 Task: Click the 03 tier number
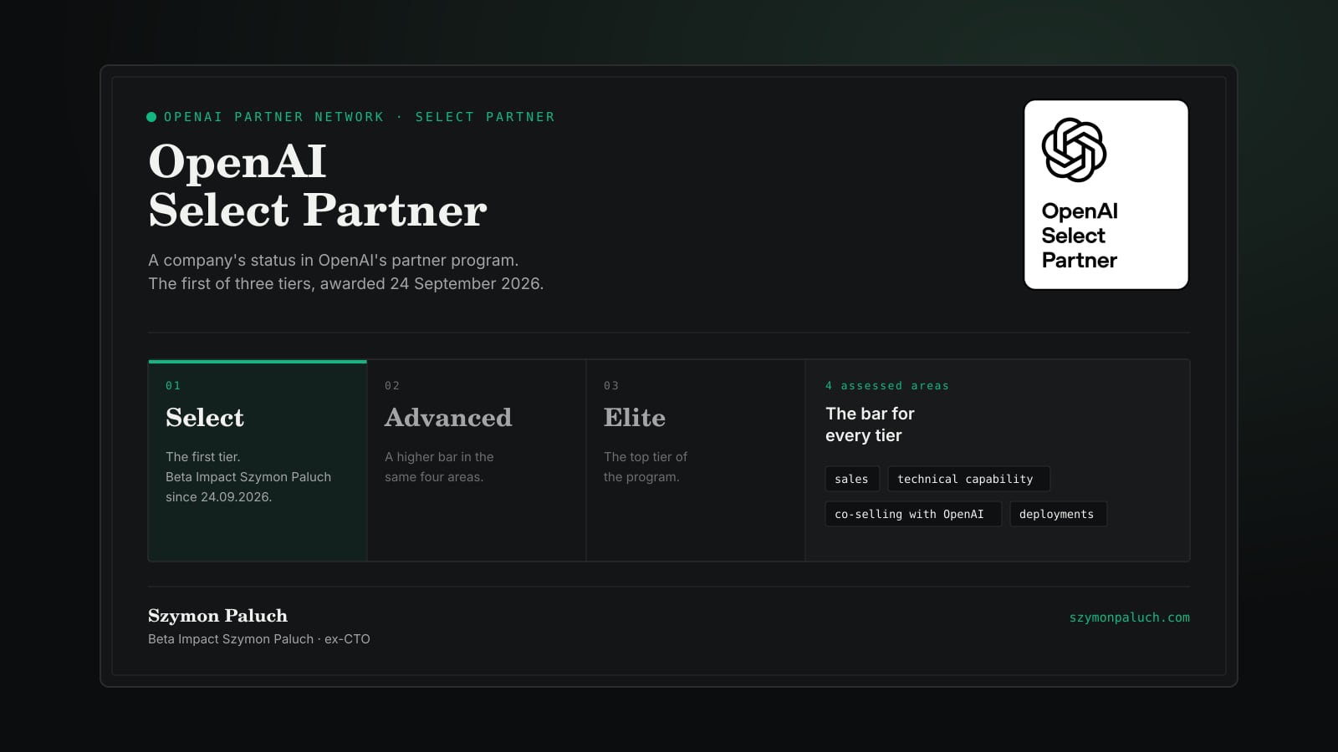611,385
